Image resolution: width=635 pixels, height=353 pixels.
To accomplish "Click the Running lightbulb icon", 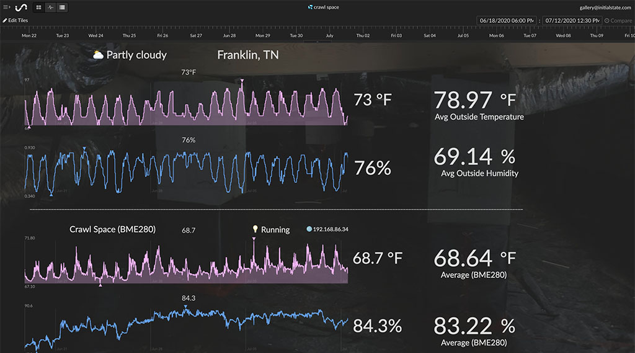I will click(x=254, y=230).
